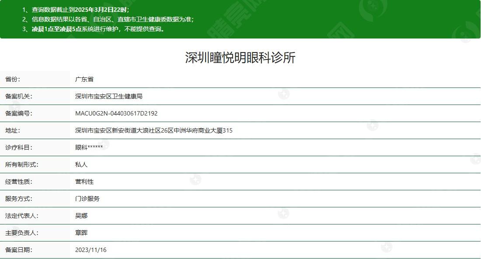Click notice line 2 about 卫生健康委数据为准

(108, 19)
